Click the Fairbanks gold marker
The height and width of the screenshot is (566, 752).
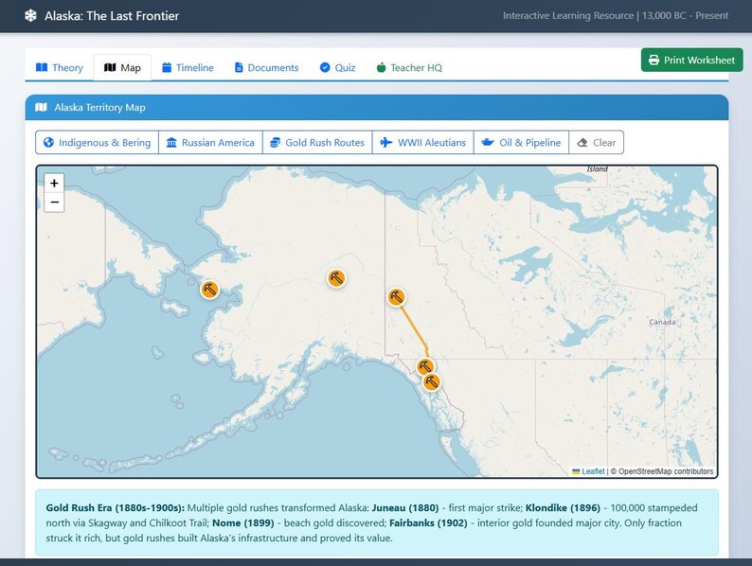click(x=336, y=278)
